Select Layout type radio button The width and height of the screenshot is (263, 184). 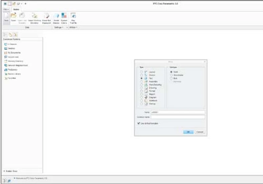click(141, 72)
